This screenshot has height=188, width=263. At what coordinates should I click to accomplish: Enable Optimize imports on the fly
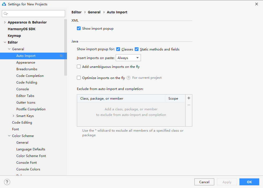(79, 78)
